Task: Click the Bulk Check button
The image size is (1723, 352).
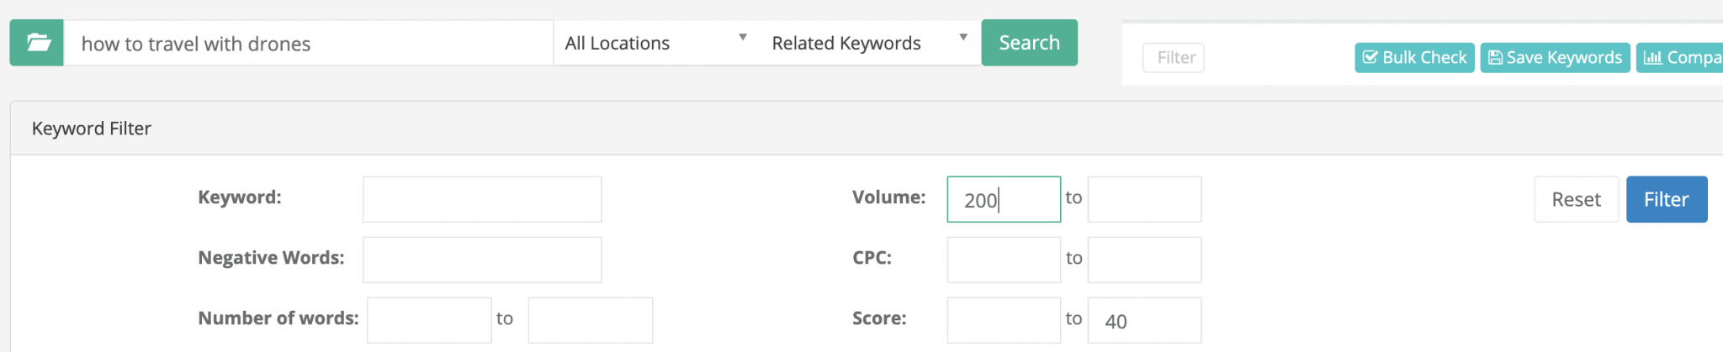Action: click(x=1414, y=58)
